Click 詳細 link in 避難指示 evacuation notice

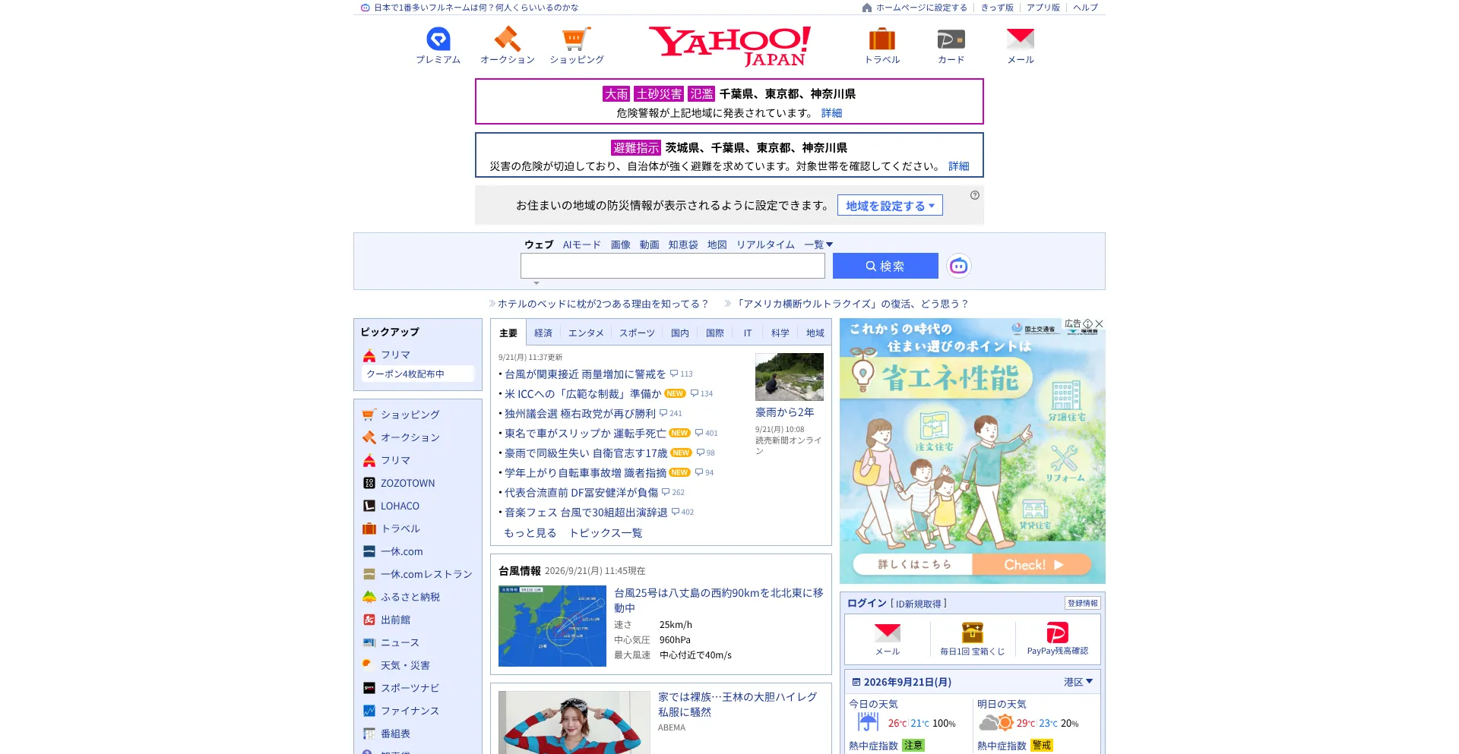[958, 166]
